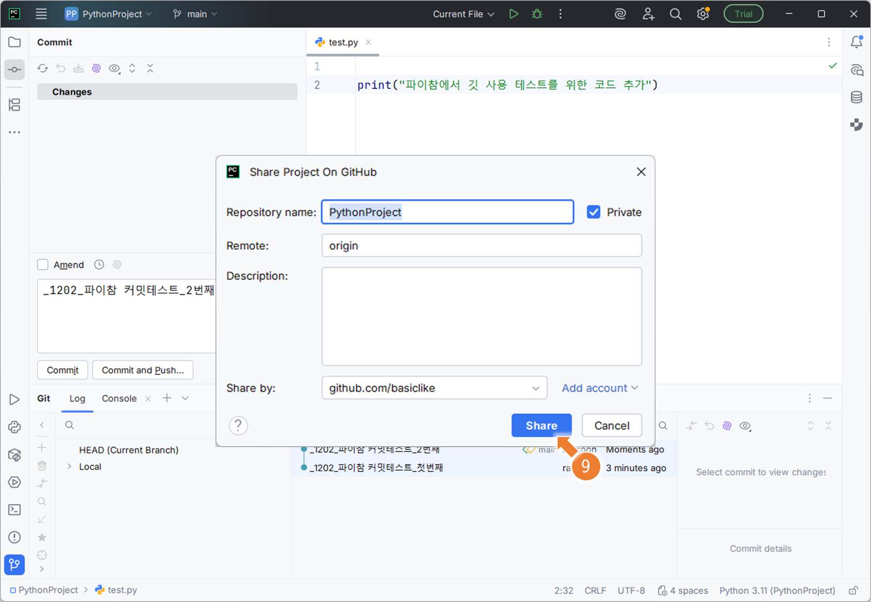Expand Local branches tree node

click(69, 467)
